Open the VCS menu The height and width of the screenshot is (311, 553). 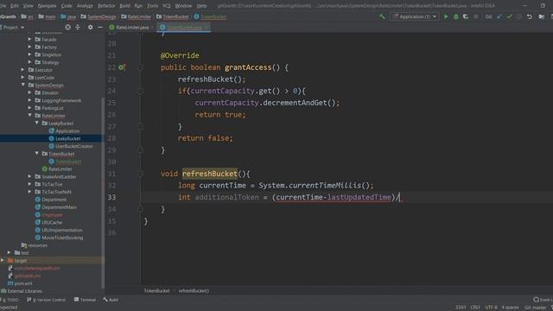tap(167, 6)
